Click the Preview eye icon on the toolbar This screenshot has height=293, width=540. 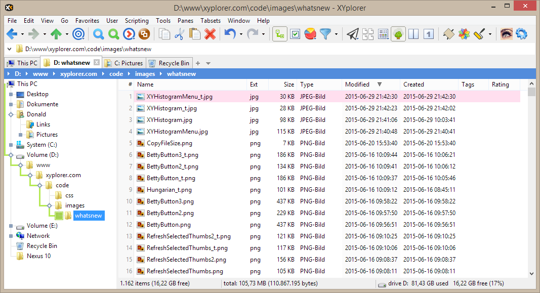coord(506,34)
